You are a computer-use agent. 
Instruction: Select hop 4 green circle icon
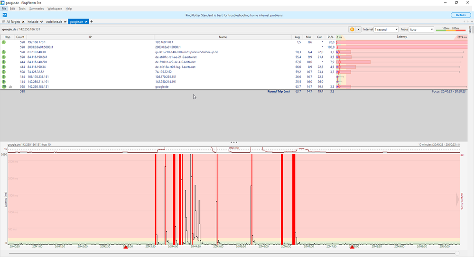[x=4, y=57]
